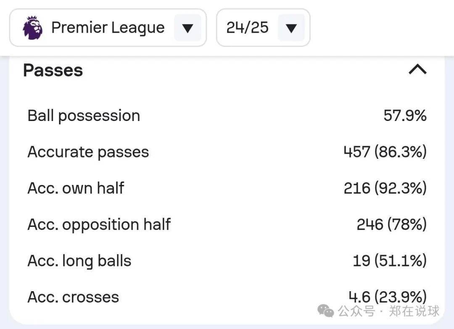Click the 216 (92.3%) value
Image resolution: width=454 pixels, height=329 pixels.
coord(385,188)
